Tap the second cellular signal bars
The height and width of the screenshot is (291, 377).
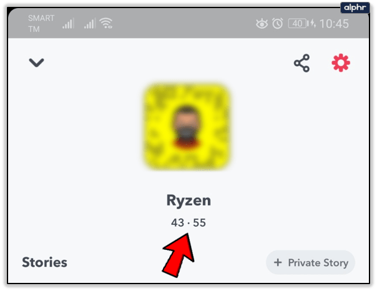90,24
